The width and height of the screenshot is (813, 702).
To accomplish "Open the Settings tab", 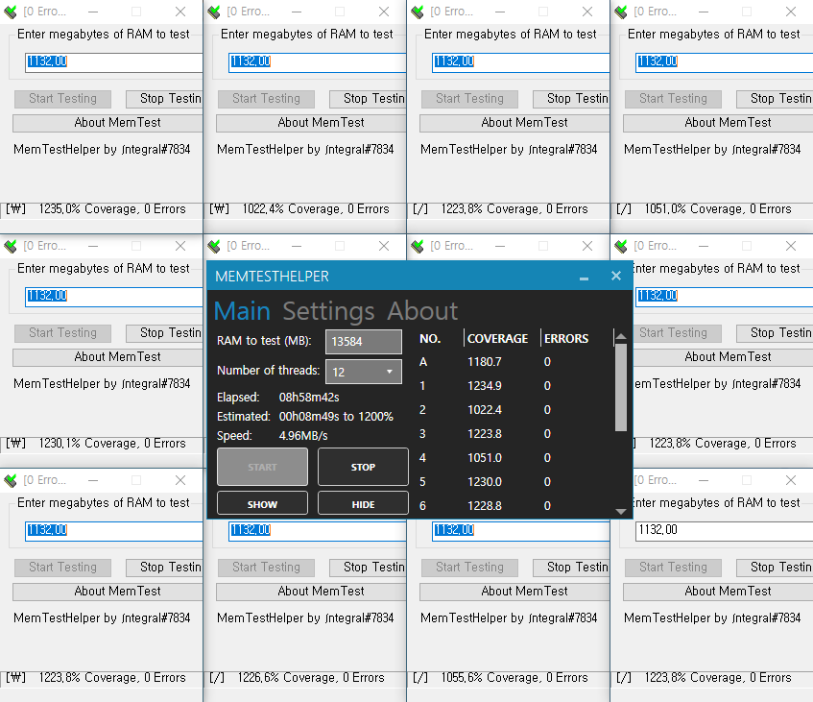I will [x=328, y=311].
